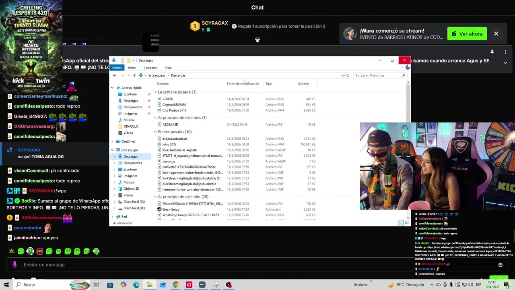Open Explorer help question mark icon
Image resolution: width=515 pixels, height=290 pixels.
(408, 68)
